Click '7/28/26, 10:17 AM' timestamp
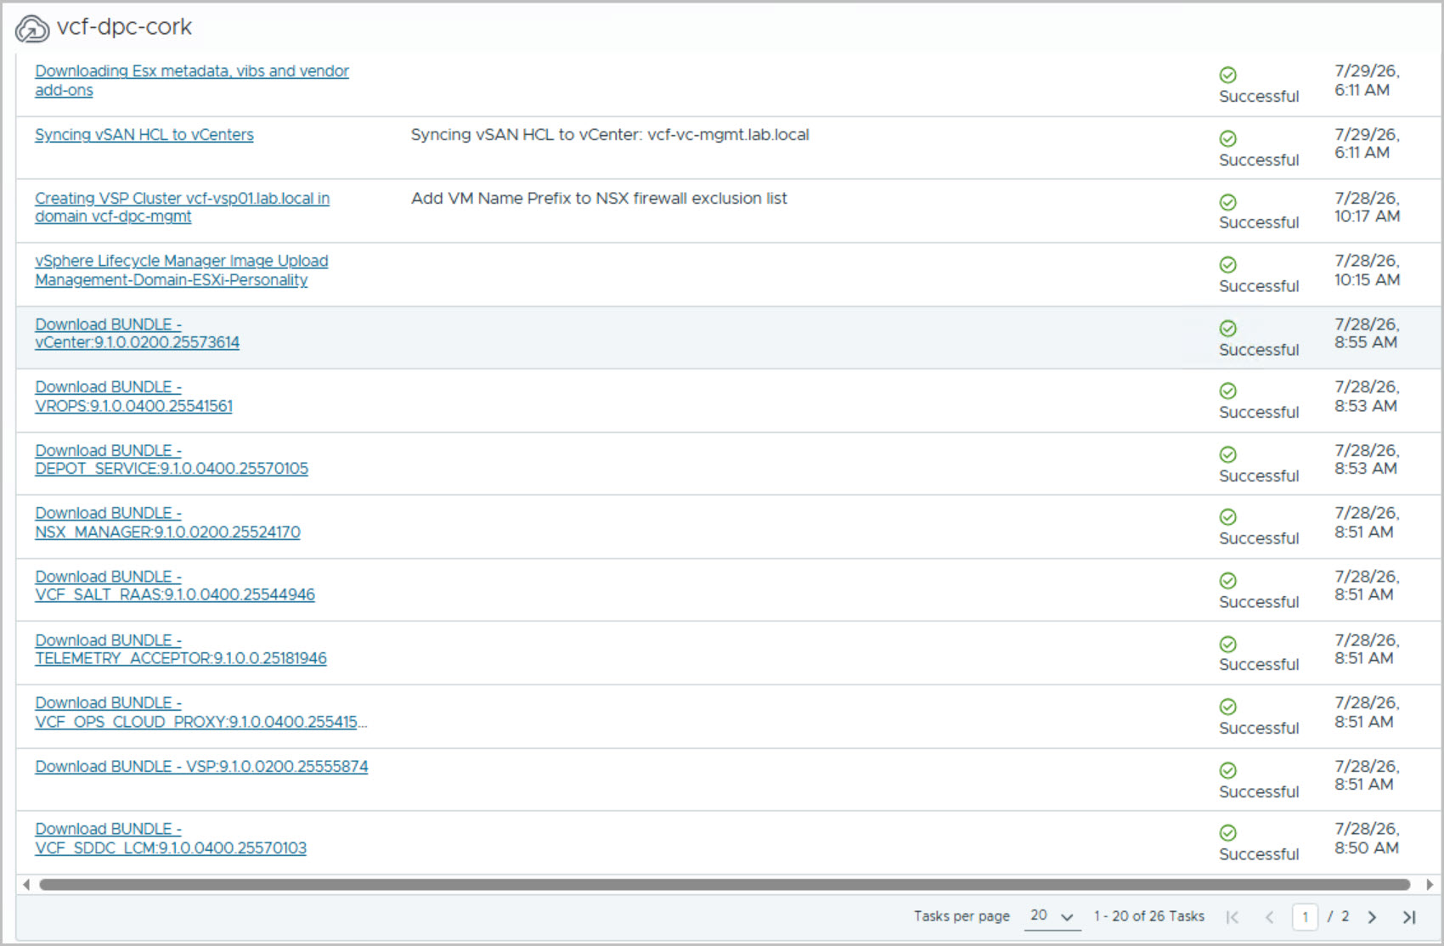 [1367, 207]
